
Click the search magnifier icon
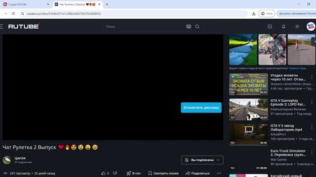(x=197, y=27)
